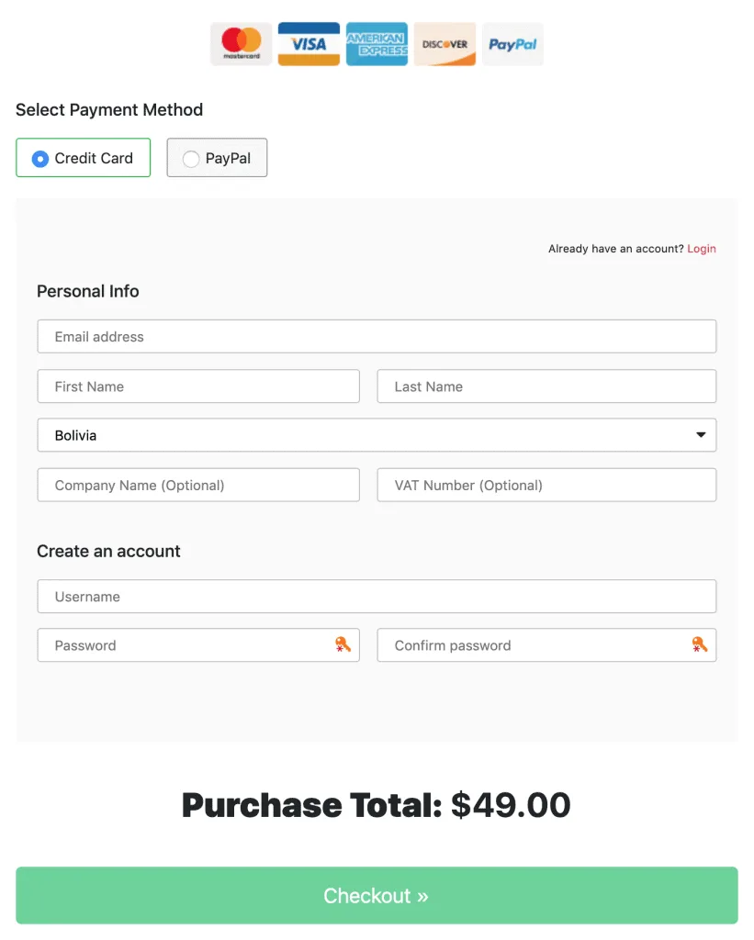The image size is (754, 940).
Task: Click the PayPal logo icon
Action: pos(512,44)
